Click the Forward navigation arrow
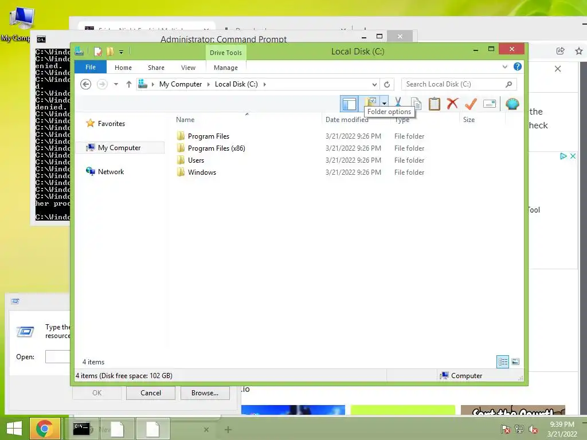The width and height of the screenshot is (587, 440). 102,84
